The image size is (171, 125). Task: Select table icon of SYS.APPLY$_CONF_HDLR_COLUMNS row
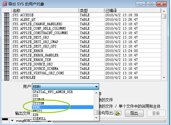pyautogui.click(x=7, y=28)
